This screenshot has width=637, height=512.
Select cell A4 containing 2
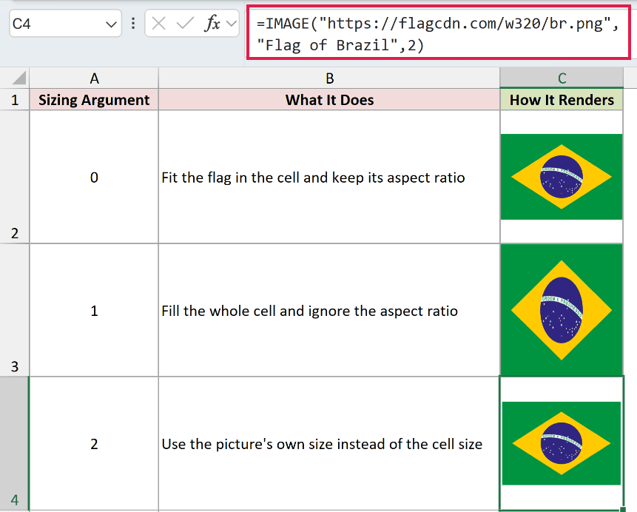[x=94, y=443]
